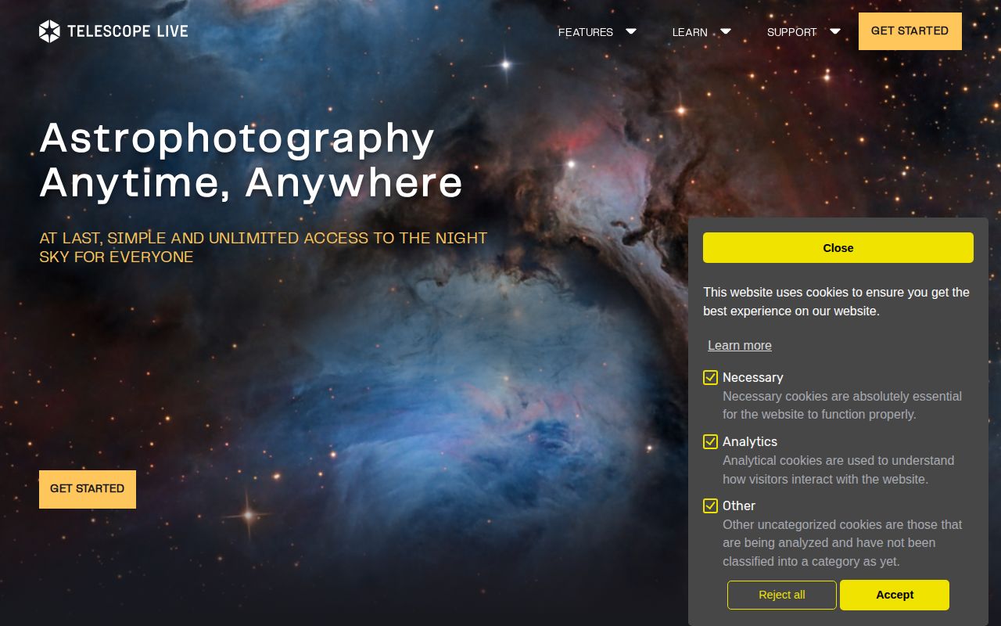Viewport: 1001px width, 626px height.
Task: Close the cookie consent banner
Action: 838,247
